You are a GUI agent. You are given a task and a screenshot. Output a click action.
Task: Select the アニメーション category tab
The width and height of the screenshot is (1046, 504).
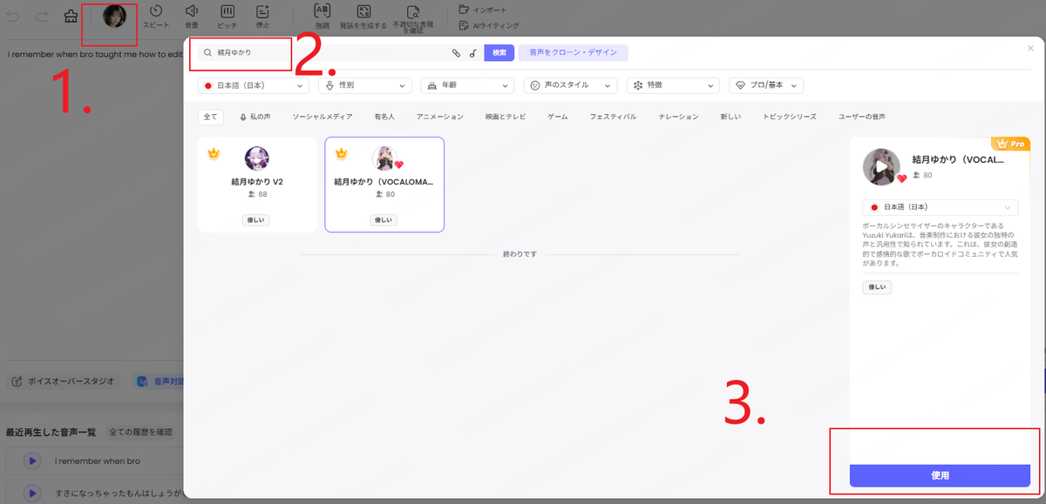(440, 117)
